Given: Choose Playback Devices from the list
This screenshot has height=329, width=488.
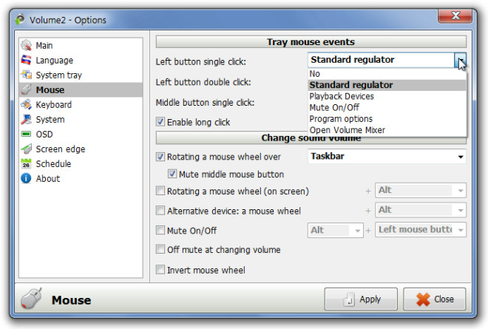Looking at the screenshot, I should coord(387,97).
